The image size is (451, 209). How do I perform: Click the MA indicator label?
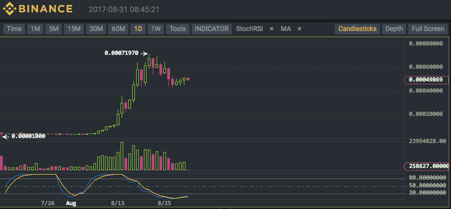285,29
